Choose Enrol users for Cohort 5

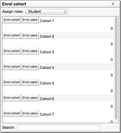click(30, 82)
